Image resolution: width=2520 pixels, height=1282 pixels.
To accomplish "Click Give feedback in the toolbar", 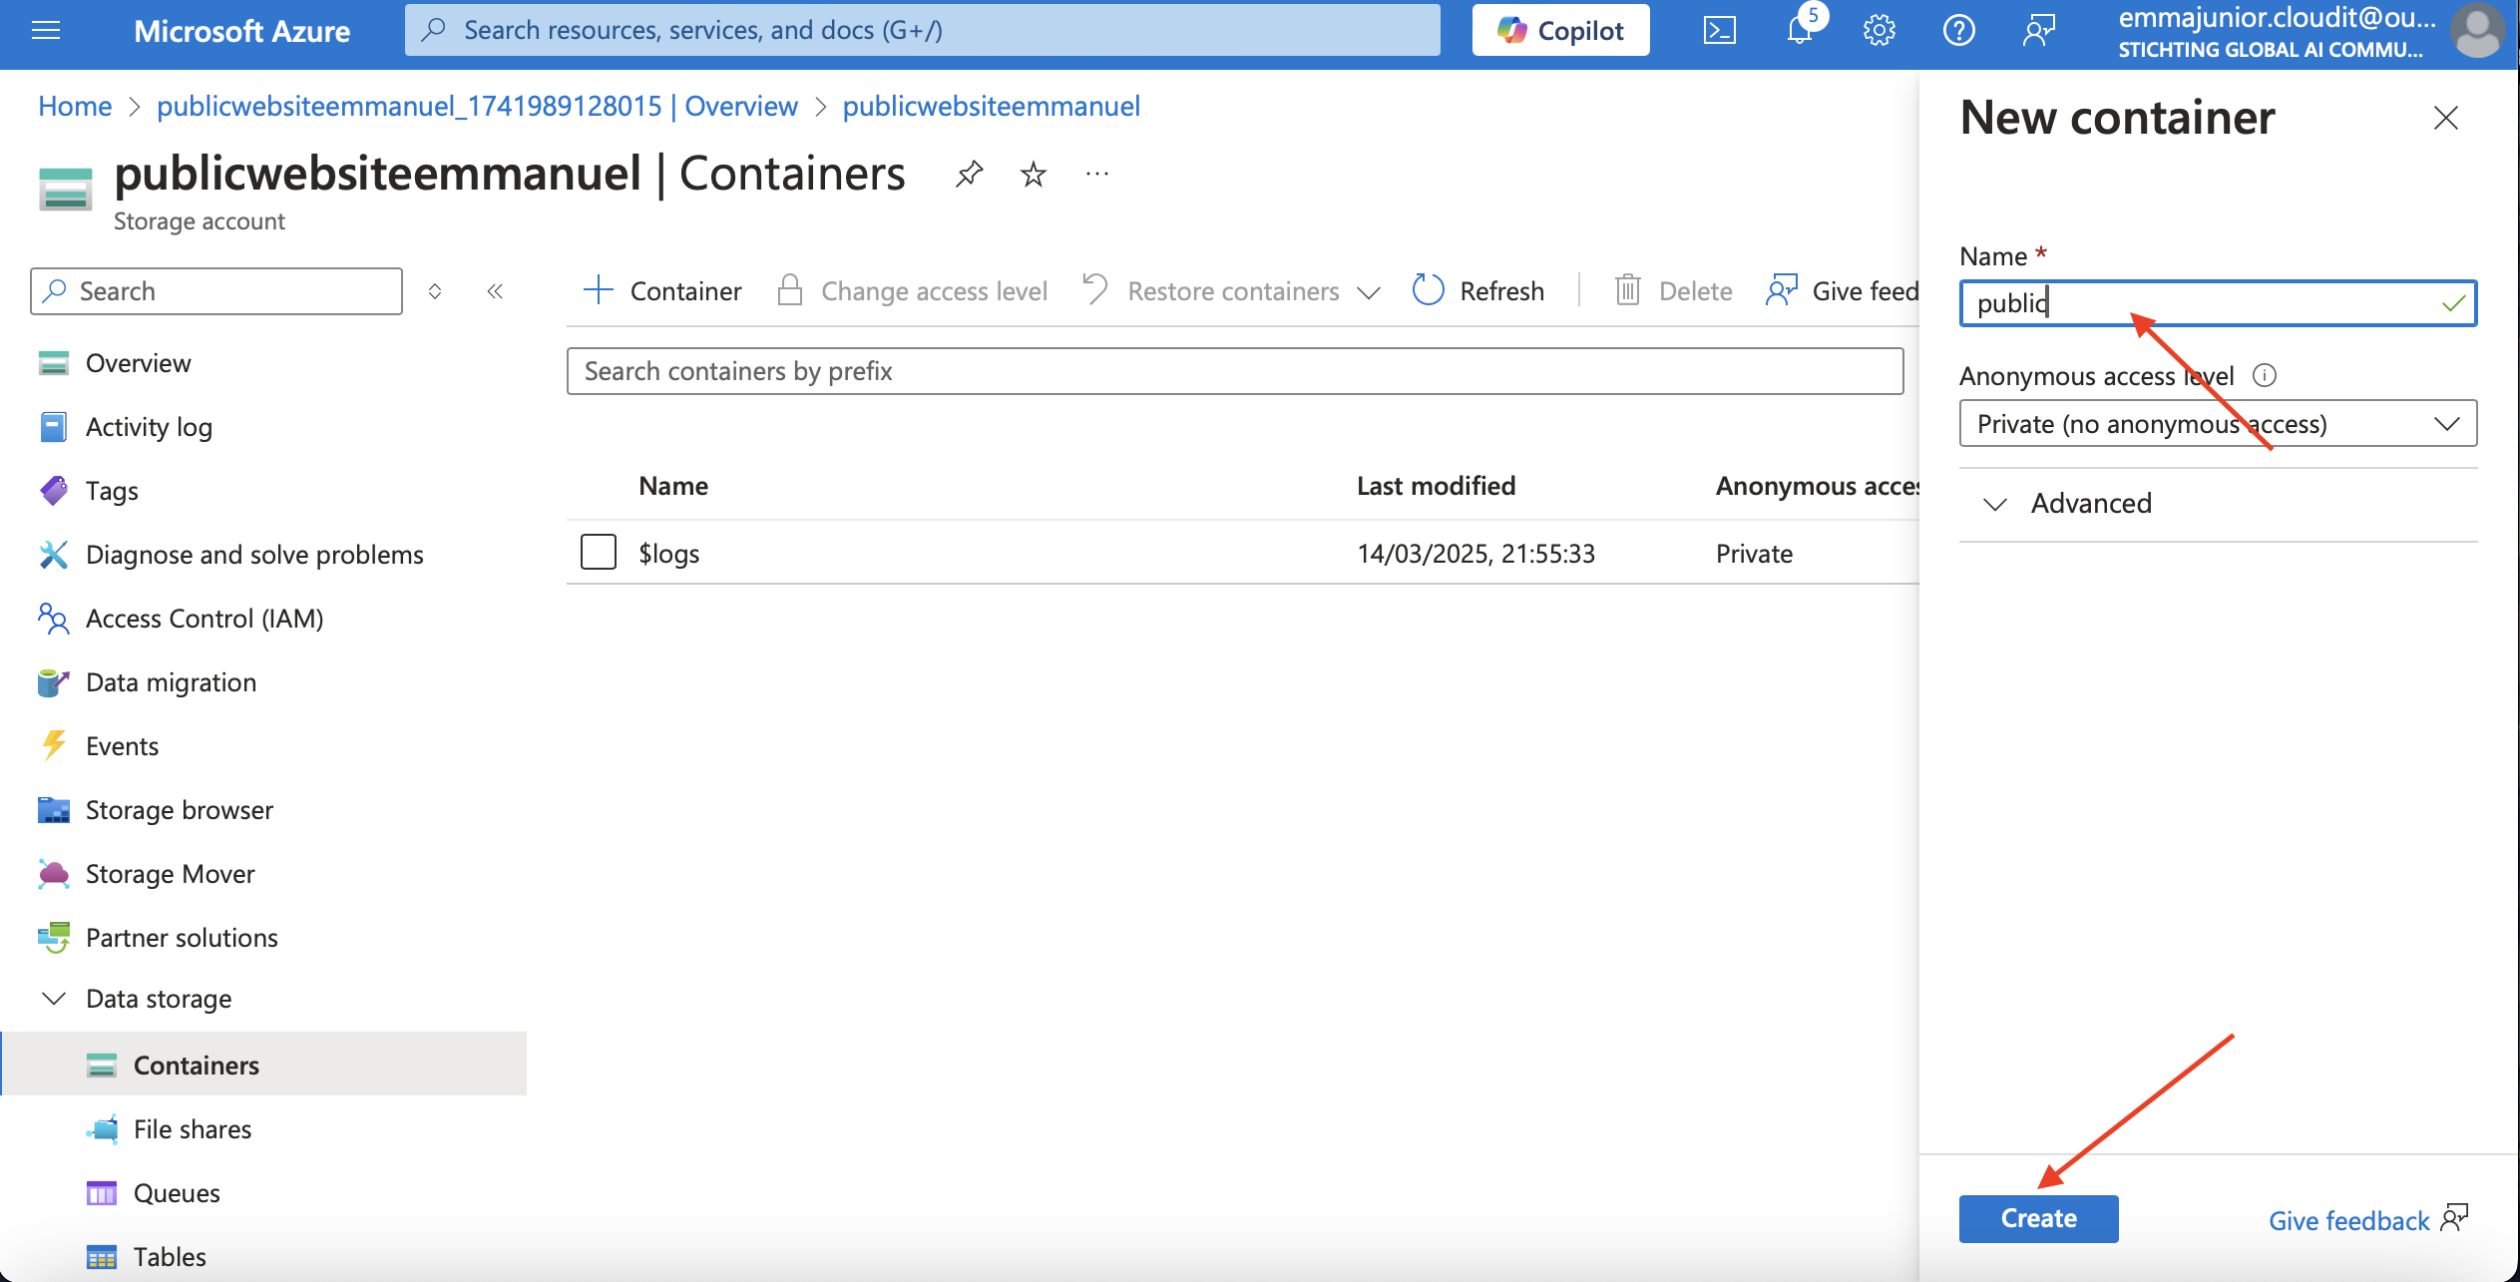I will (1842, 291).
